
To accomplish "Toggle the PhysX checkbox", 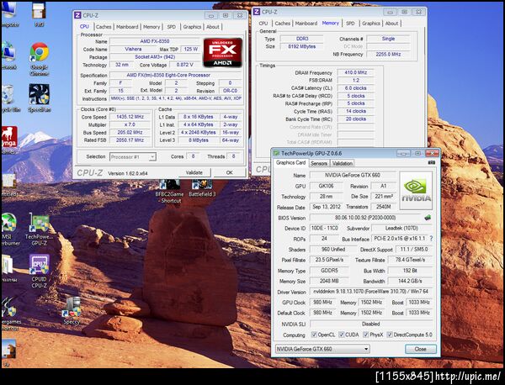I will pos(366,335).
